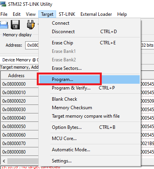Select the greyed Erase Bank1 entry
The height and width of the screenshot is (169, 154).
pos(89,51)
